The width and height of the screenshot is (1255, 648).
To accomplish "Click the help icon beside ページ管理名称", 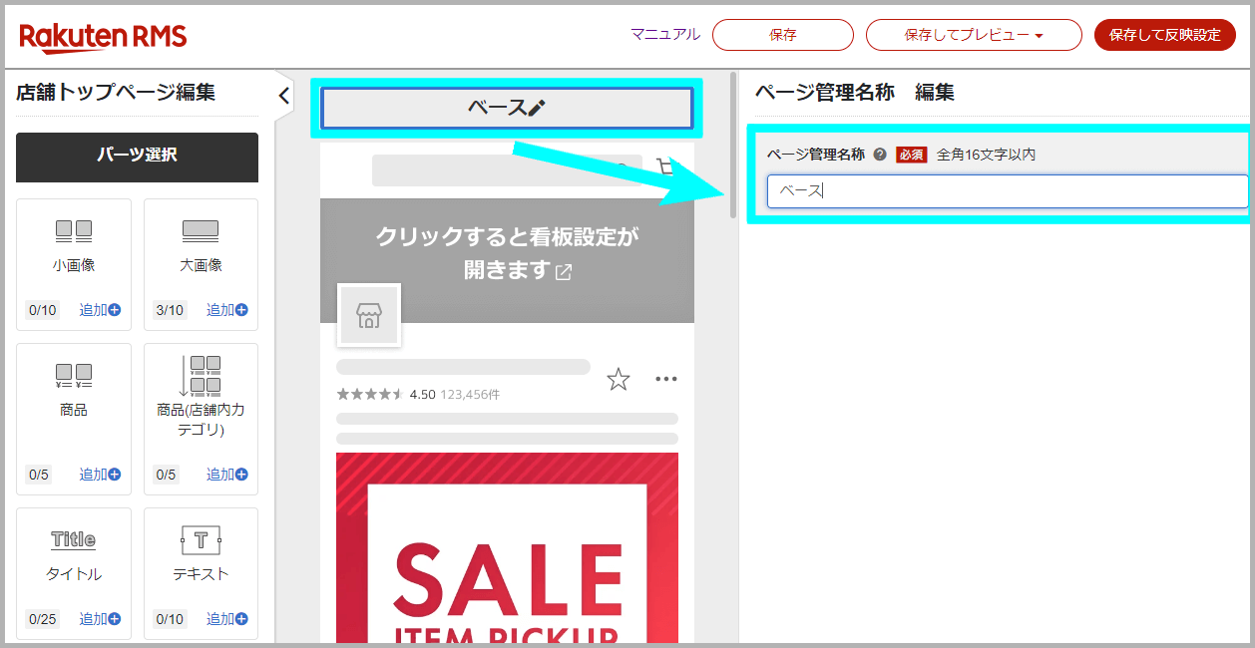I will click(x=880, y=155).
